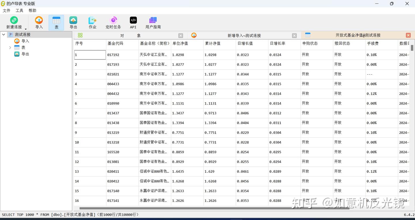Screen dimensions: 415x220
Task: Expand the 表 tree node
Action: point(10,48)
